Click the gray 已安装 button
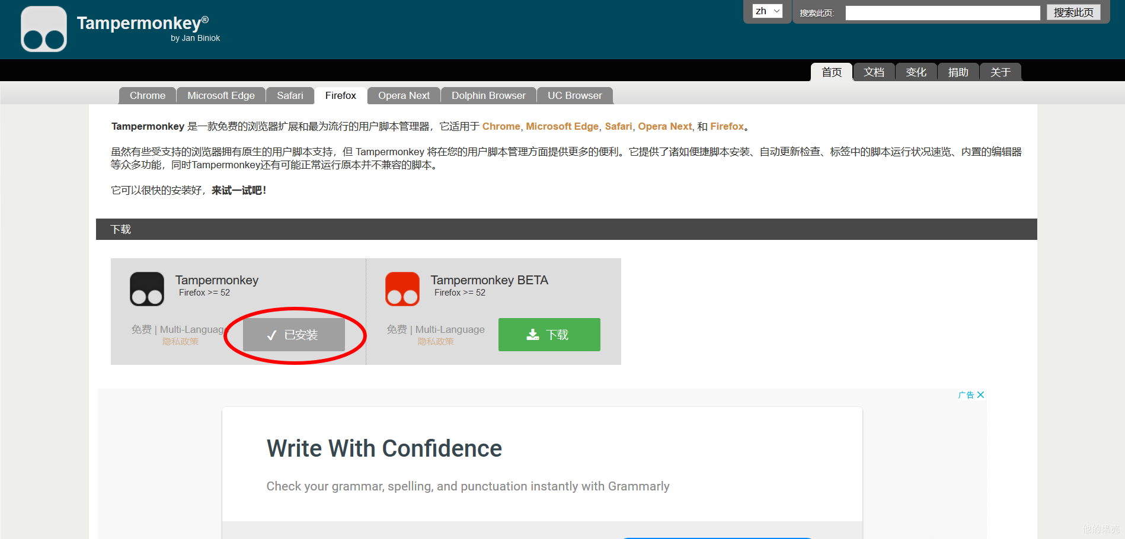The width and height of the screenshot is (1125, 539). click(x=294, y=335)
